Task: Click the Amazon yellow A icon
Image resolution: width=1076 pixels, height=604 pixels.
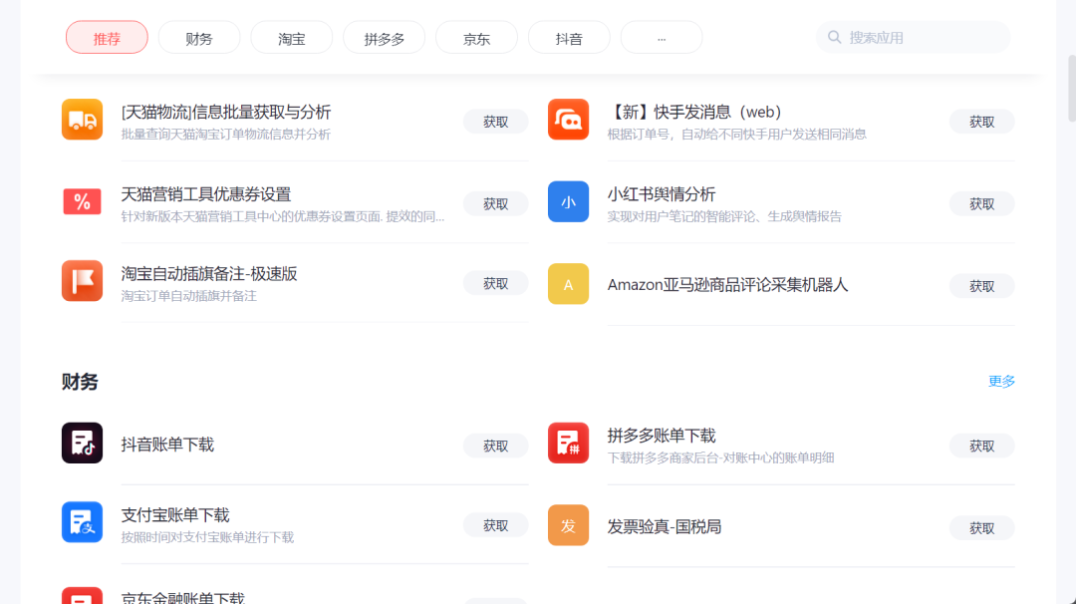Action: tap(568, 284)
